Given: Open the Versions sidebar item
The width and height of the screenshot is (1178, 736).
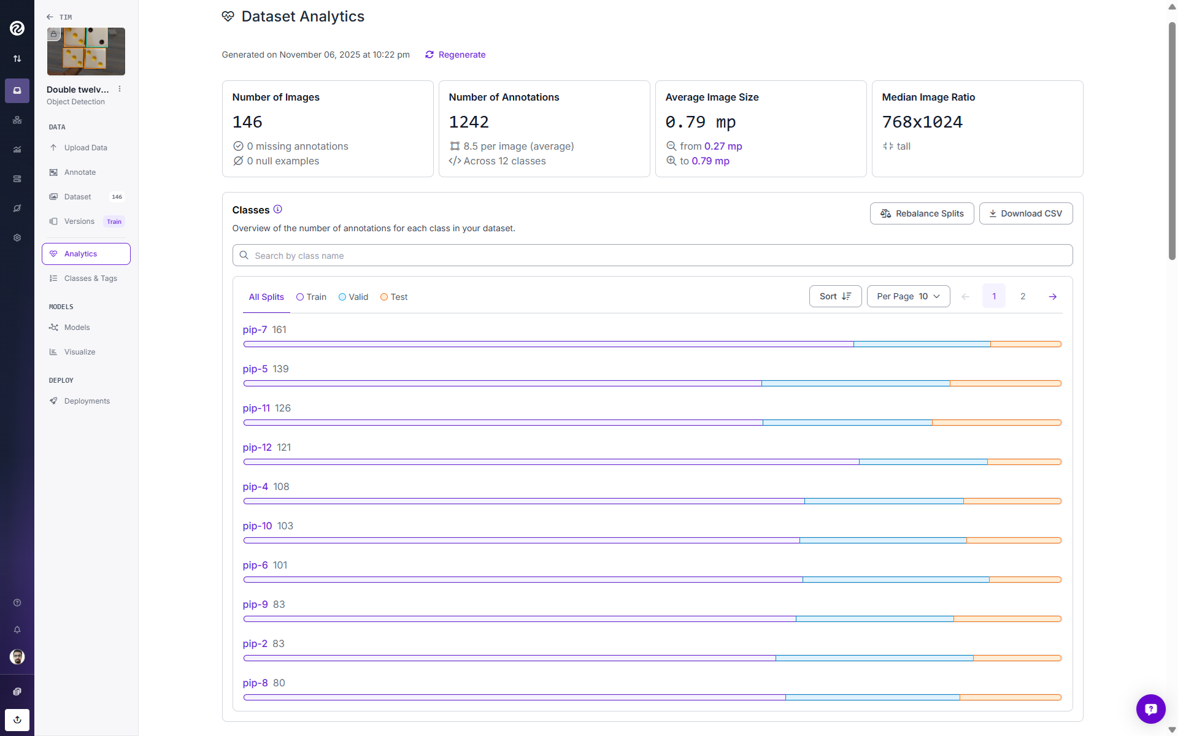Looking at the screenshot, I should [x=79, y=221].
